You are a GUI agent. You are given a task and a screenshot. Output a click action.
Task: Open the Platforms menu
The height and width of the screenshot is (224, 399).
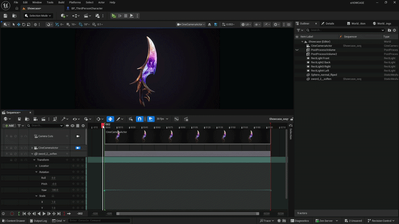(x=75, y=2)
